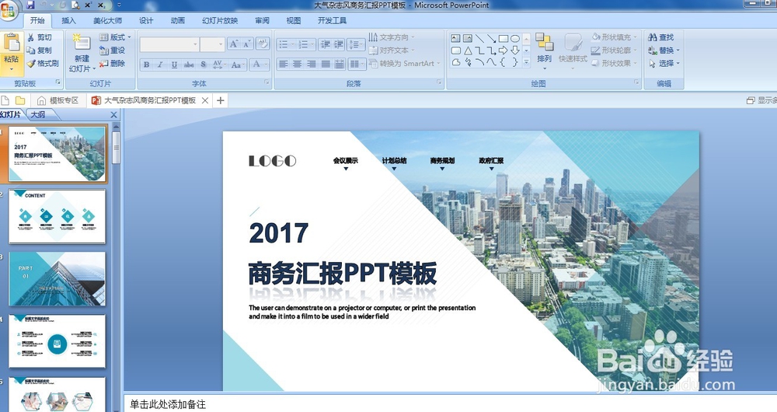Viewport: 777px width, 412px height.
Task: Click the Cut (剪切) scissors button
Action: pyautogui.click(x=39, y=37)
